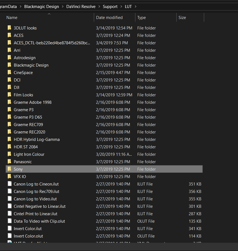The width and height of the screenshot is (238, 251).
Task: Click the Light Iron Colour folder icon
Action: [x=9, y=154]
